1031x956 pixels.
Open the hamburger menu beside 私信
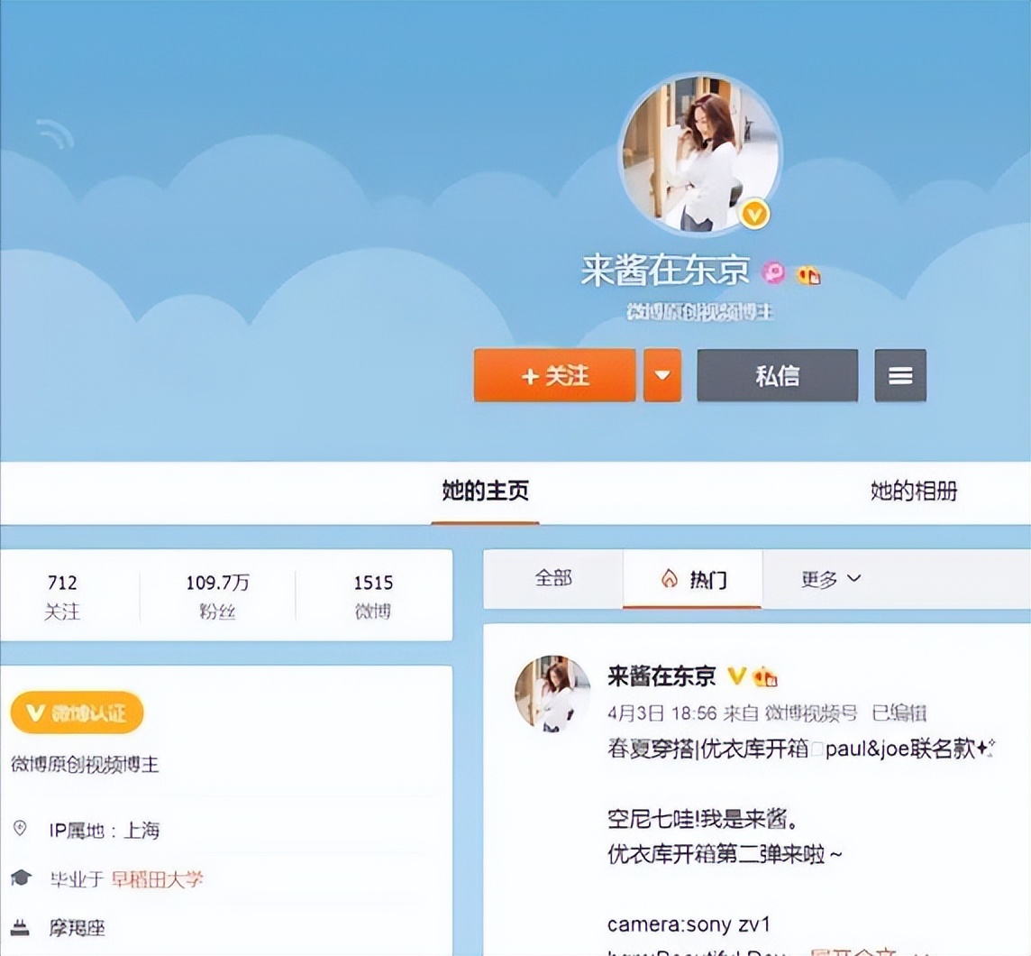[x=899, y=375]
